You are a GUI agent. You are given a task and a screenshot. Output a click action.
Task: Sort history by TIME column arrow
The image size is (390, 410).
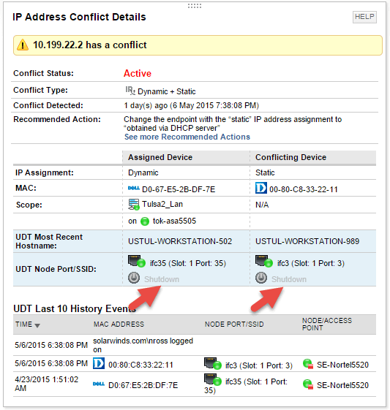coord(37,325)
